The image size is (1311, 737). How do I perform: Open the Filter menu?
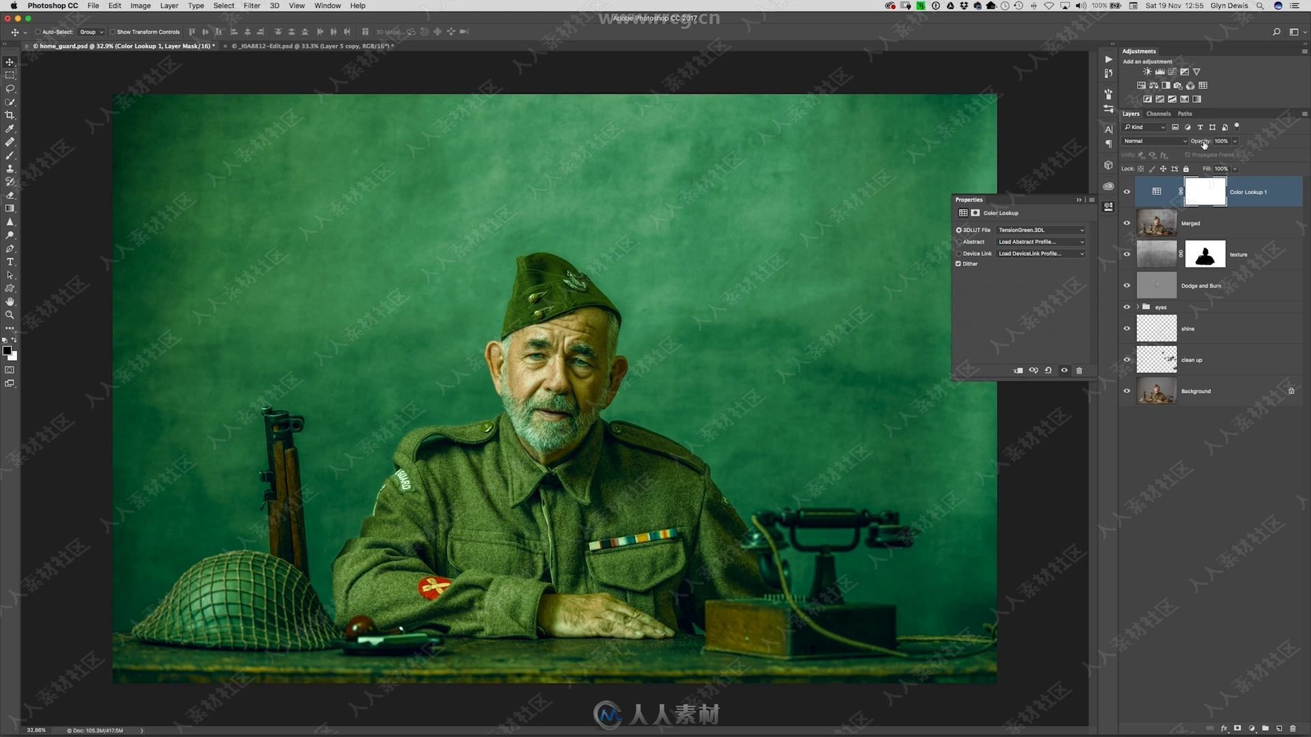click(252, 5)
